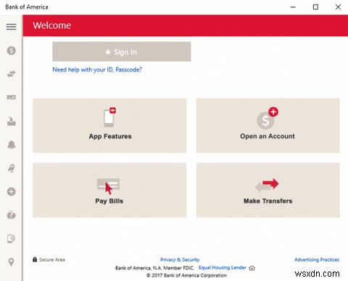Click the Sign In button
The width and height of the screenshot is (348, 281).
tap(122, 51)
